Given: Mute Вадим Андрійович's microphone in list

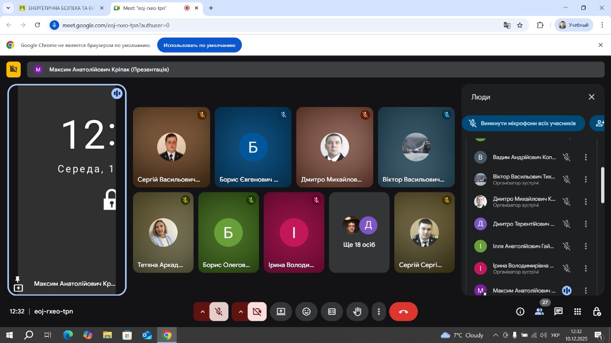Looking at the screenshot, I should tap(567, 158).
